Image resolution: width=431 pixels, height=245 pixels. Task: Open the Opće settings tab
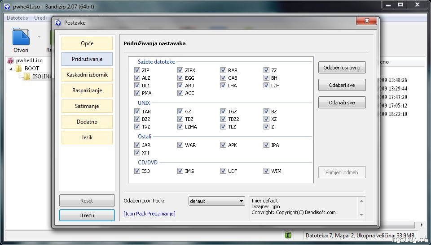pos(87,43)
